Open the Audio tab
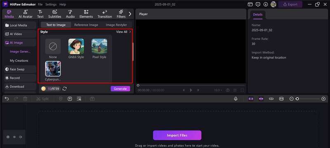This screenshot has height=148, width=330. click(70, 14)
